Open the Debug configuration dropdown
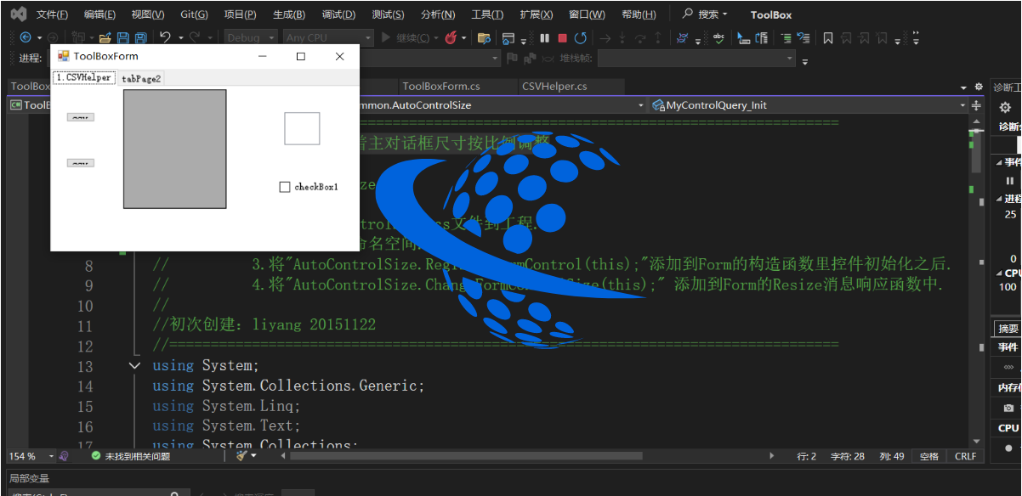 click(251, 37)
